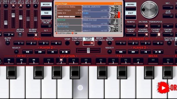Click right player go-to-start icon
This screenshot has height=99, width=177.
[x=145, y=52]
